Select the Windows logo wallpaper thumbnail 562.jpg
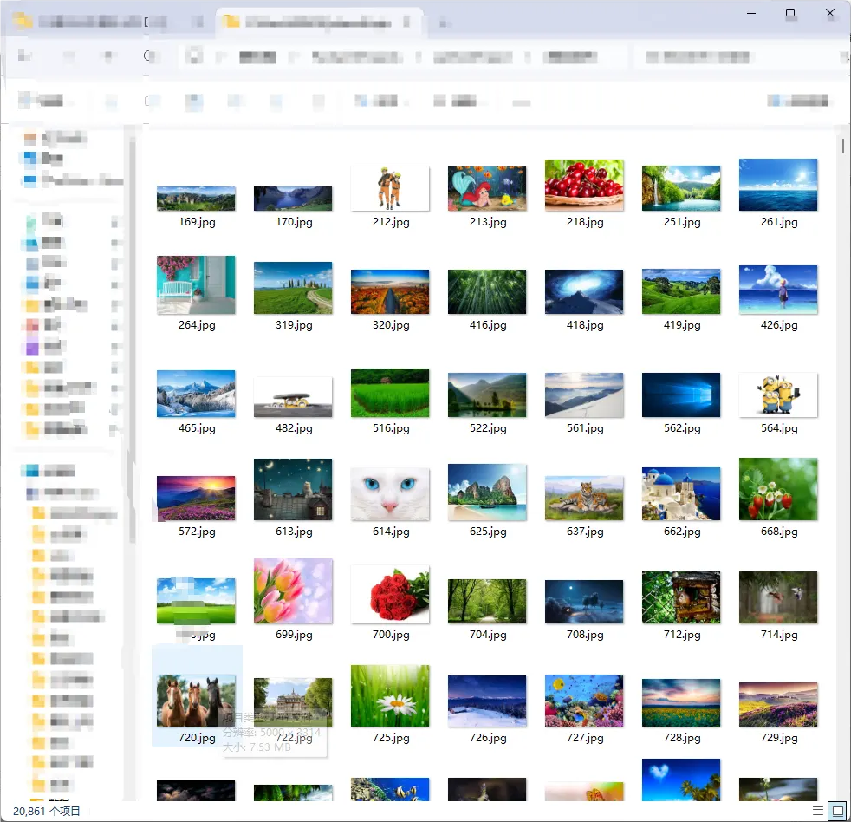The image size is (851, 822). tap(681, 395)
